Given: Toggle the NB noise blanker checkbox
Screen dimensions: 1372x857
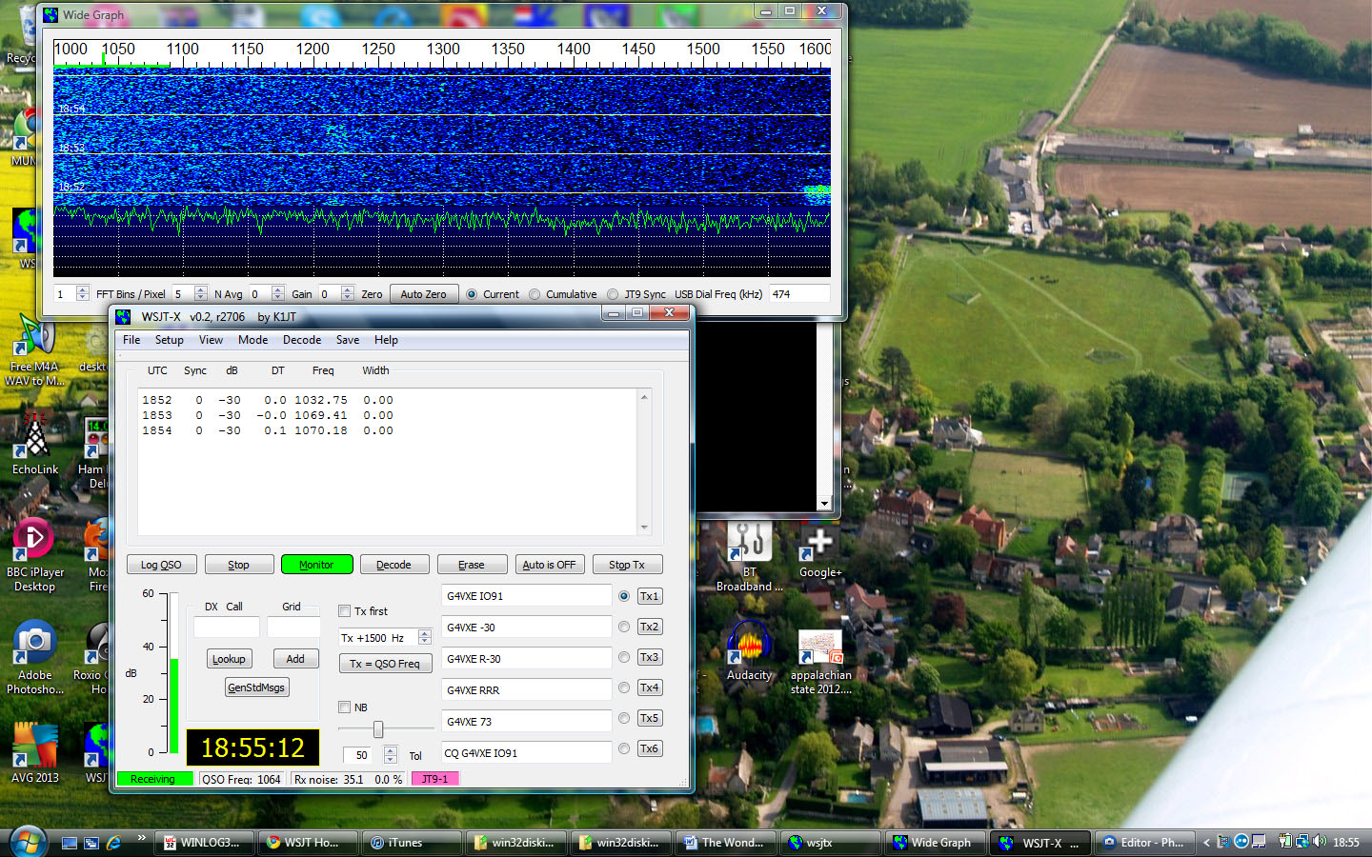Looking at the screenshot, I should pyautogui.click(x=345, y=708).
